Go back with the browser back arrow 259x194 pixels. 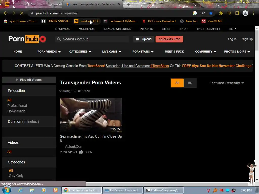click(6, 13)
